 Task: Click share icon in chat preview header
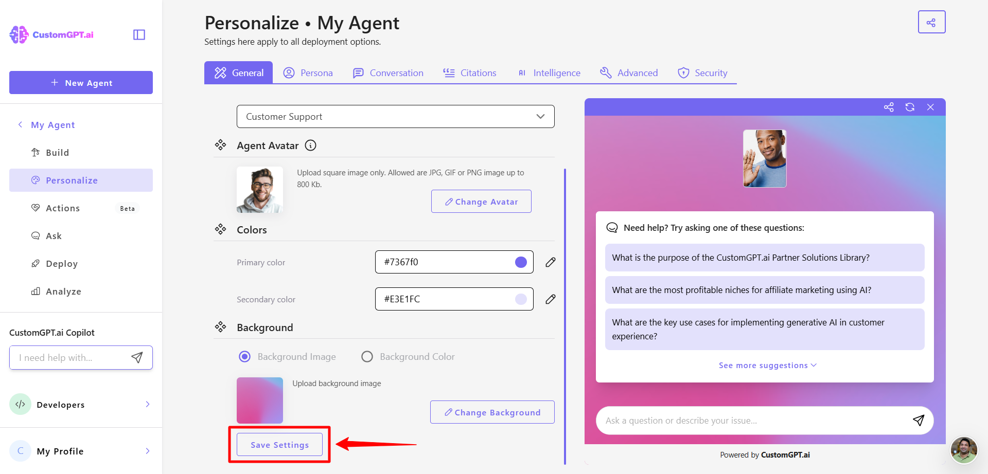[x=889, y=107]
